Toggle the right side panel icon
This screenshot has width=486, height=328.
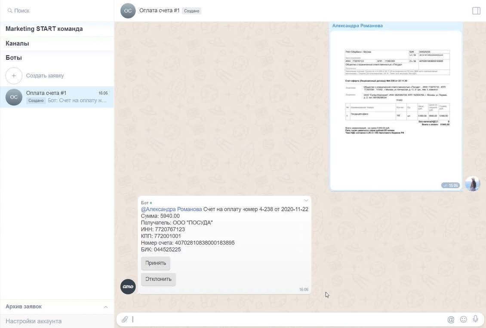476,11
